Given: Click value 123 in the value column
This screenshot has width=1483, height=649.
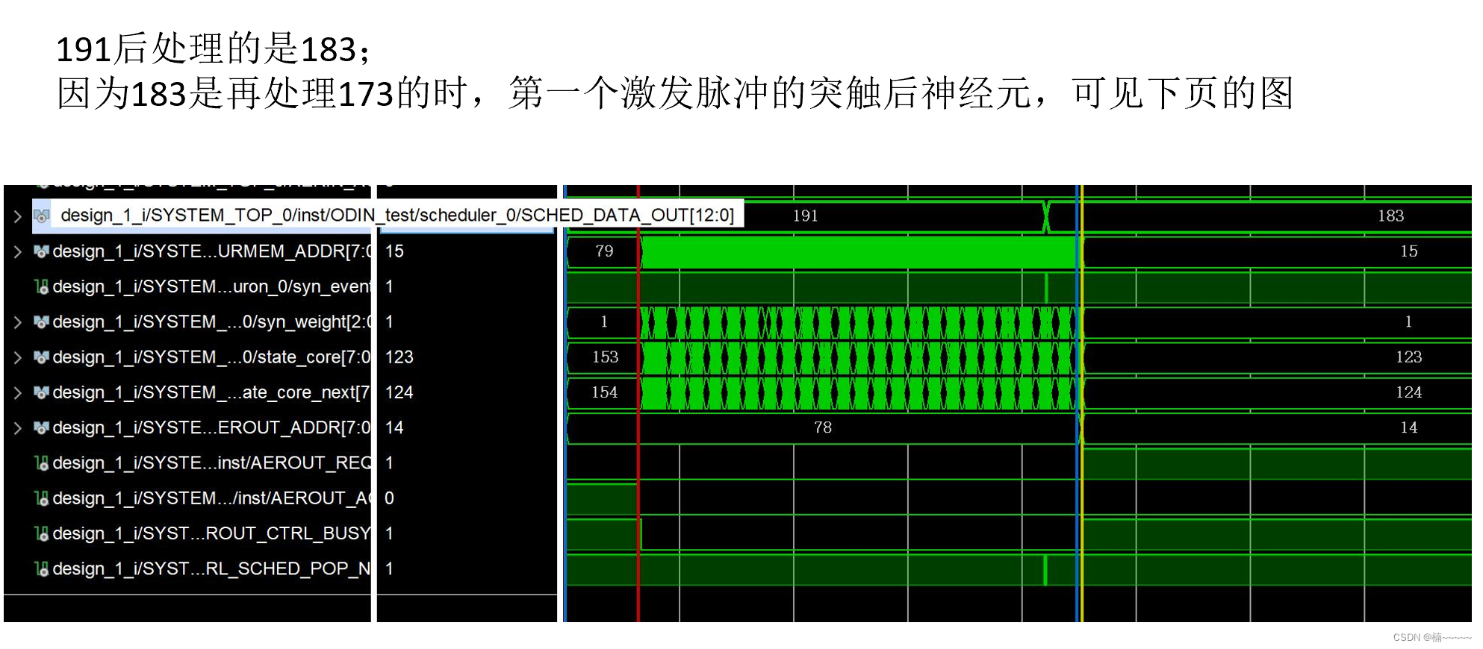Looking at the screenshot, I should click(399, 357).
